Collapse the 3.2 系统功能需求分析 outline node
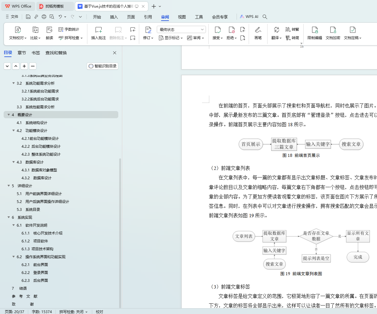The height and width of the screenshot is (314, 377). (x=13, y=83)
